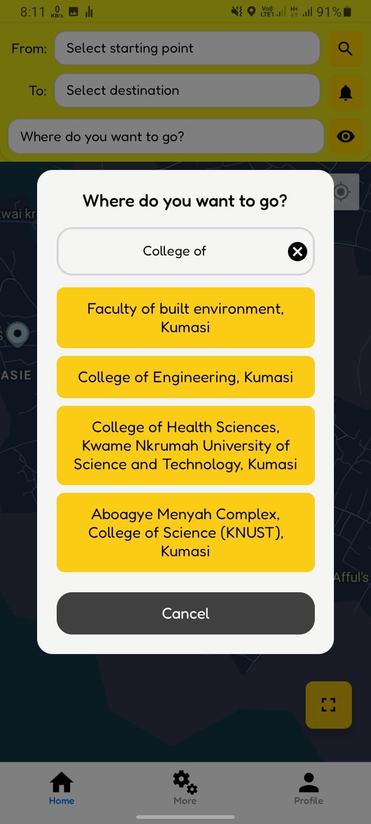Image resolution: width=371 pixels, height=824 pixels.
Task: Clear the search text with X icon
Action: tap(297, 251)
